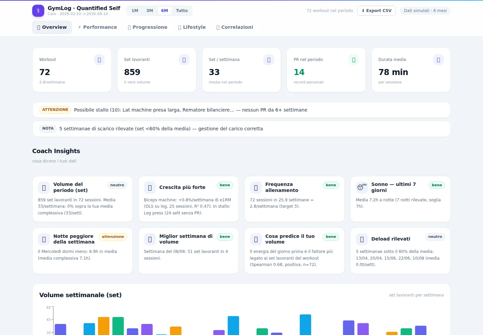The width and height of the screenshot is (483, 335).
Task: Select the 3M time range
Action: [x=150, y=11]
